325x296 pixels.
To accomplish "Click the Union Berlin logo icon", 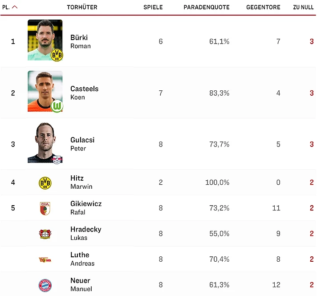I will click(x=45, y=260).
